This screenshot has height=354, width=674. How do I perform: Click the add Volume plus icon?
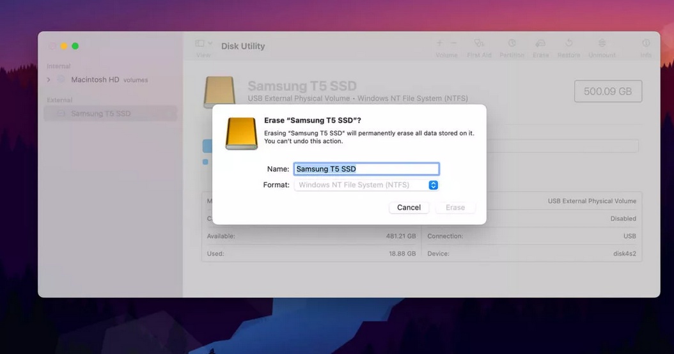439,43
